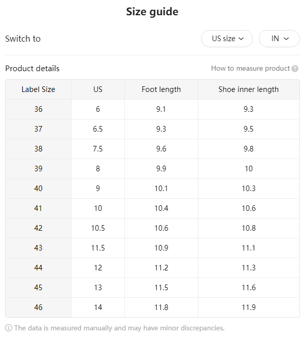The image size is (303, 340).
Task: Click the Label Size column header
Action: click(39, 89)
